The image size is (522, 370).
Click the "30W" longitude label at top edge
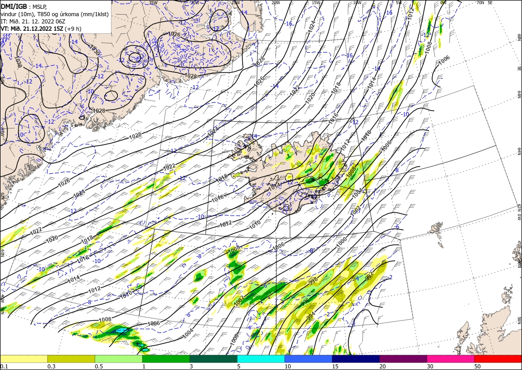click(195, 3)
